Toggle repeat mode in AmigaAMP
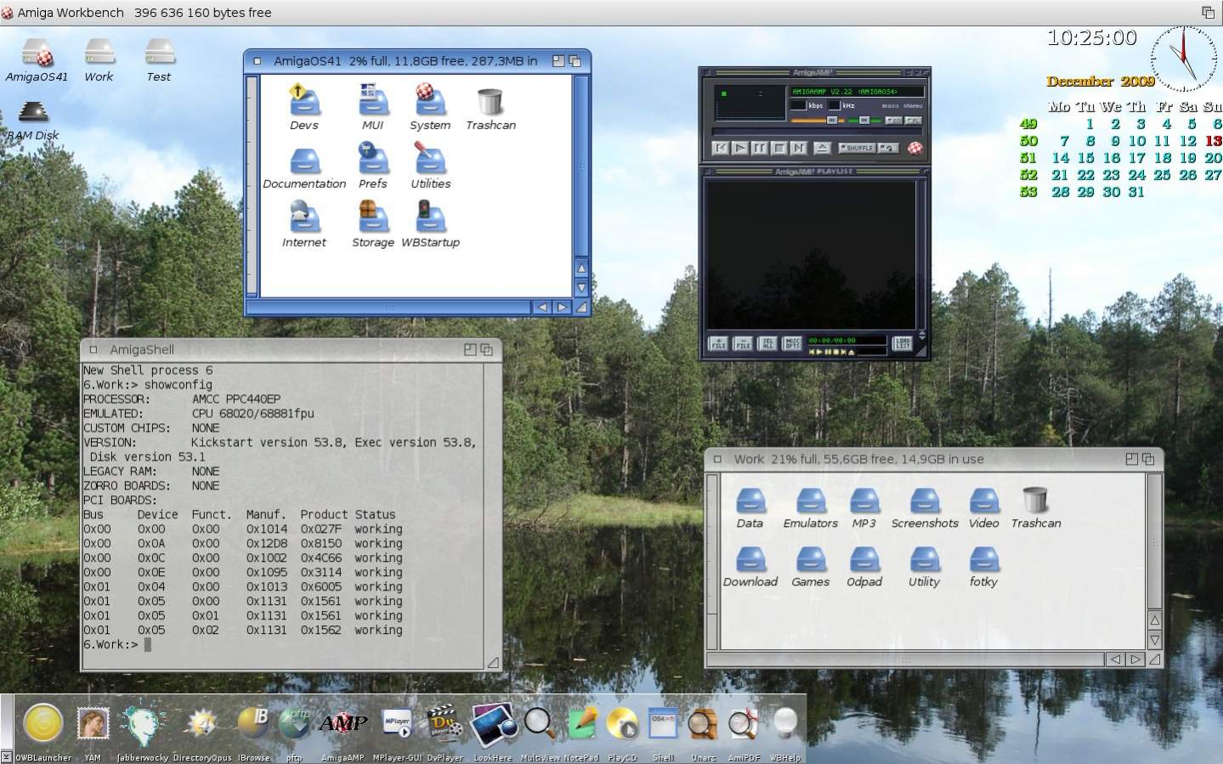1223x764 pixels. tap(887, 148)
